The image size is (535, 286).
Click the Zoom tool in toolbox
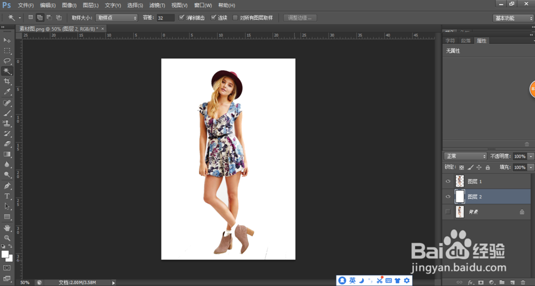(x=7, y=238)
